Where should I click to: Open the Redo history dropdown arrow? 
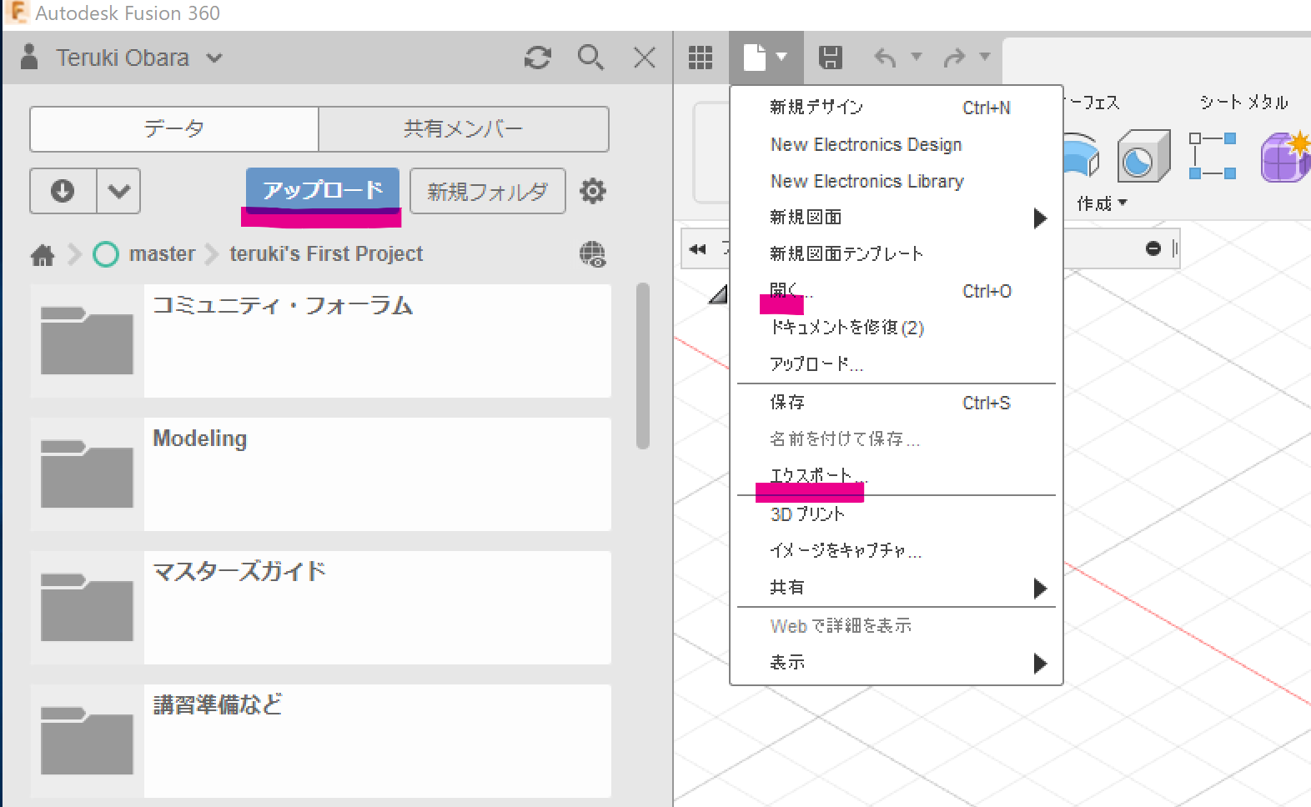(x=985, y=57)
